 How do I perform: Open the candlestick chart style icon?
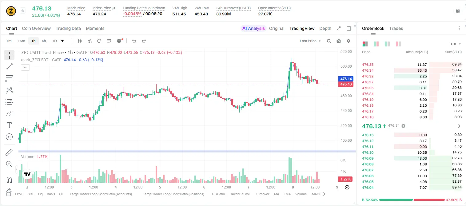click(x=80, y=41)
